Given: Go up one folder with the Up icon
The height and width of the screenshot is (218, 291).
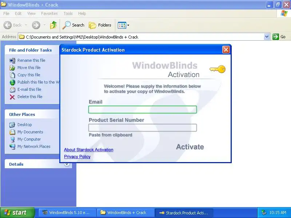Looking at the screenshot, I should click(x=53, y=25).
